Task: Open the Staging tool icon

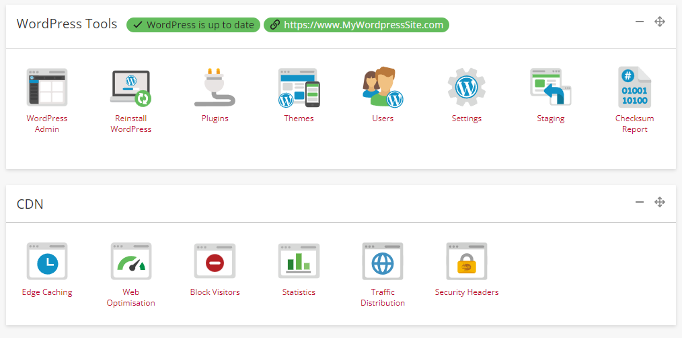Action: pyautogui.click(x=550, y=88)
